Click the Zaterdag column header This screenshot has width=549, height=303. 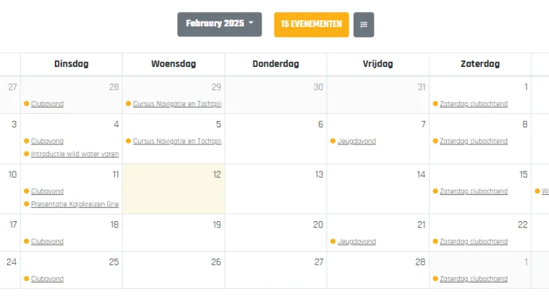click(480, 64)
